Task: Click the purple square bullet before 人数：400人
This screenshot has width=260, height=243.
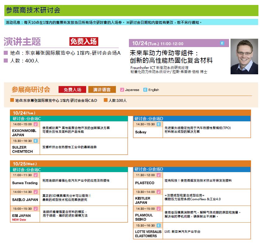Action: [6, 60]
